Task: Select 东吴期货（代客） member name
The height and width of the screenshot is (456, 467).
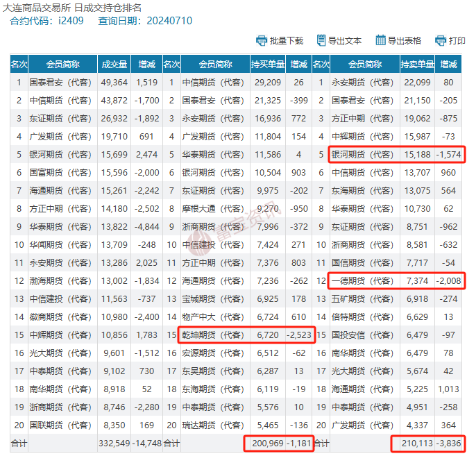Action: point(213,371)
